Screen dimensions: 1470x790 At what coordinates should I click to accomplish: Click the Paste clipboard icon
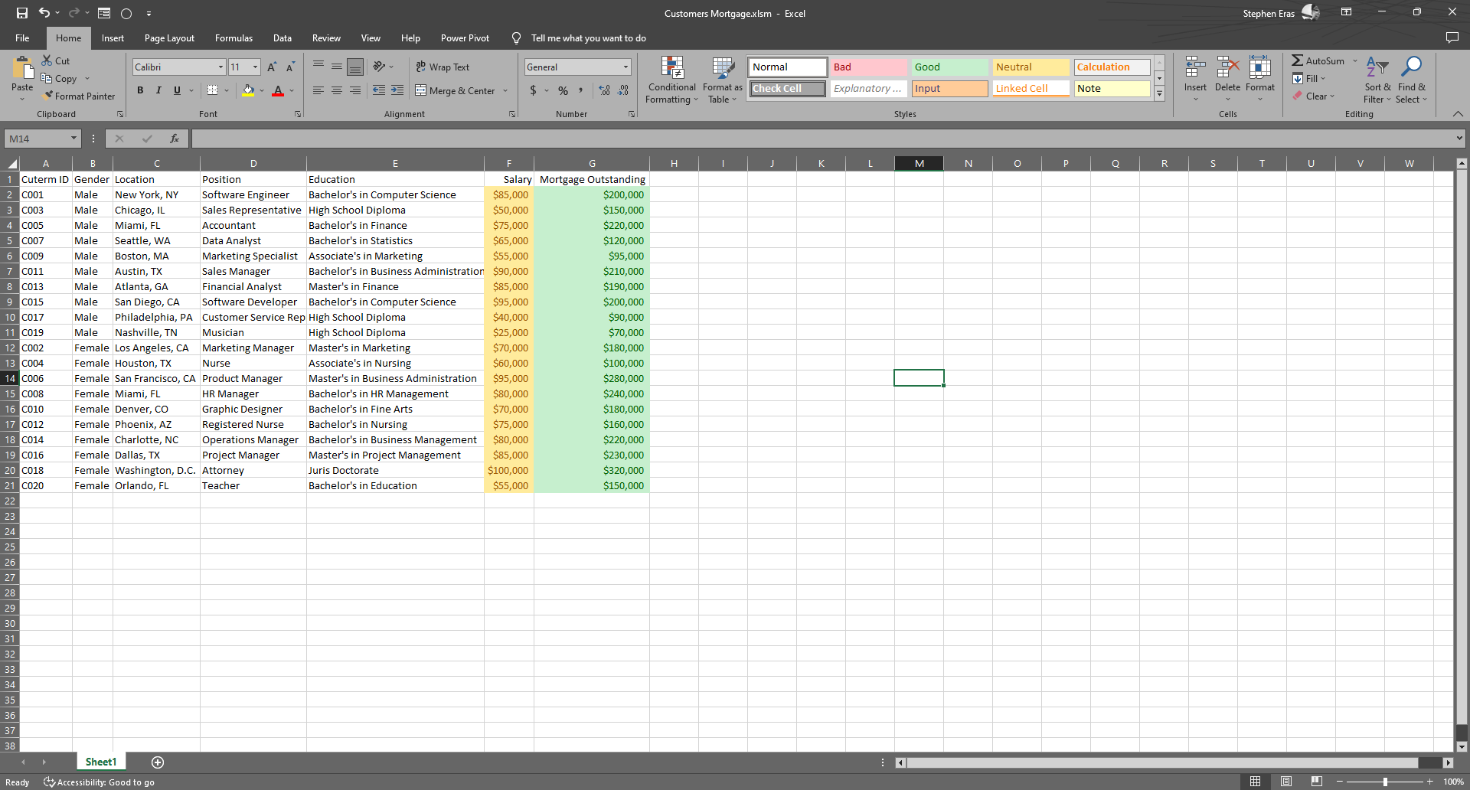pos(22,69)
